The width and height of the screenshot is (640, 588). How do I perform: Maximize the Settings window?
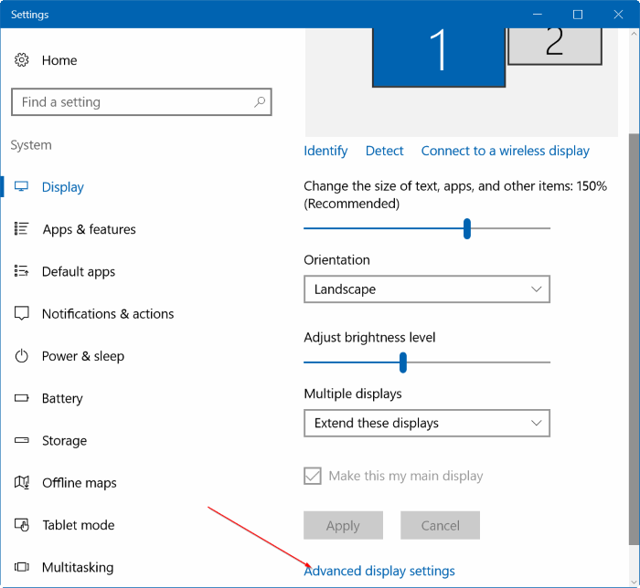578,15
